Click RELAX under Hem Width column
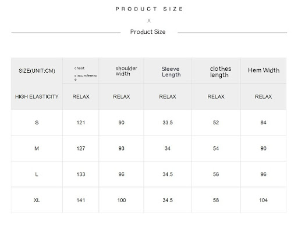The width and height of the screenshot is (298, 251). click(263, 96)
